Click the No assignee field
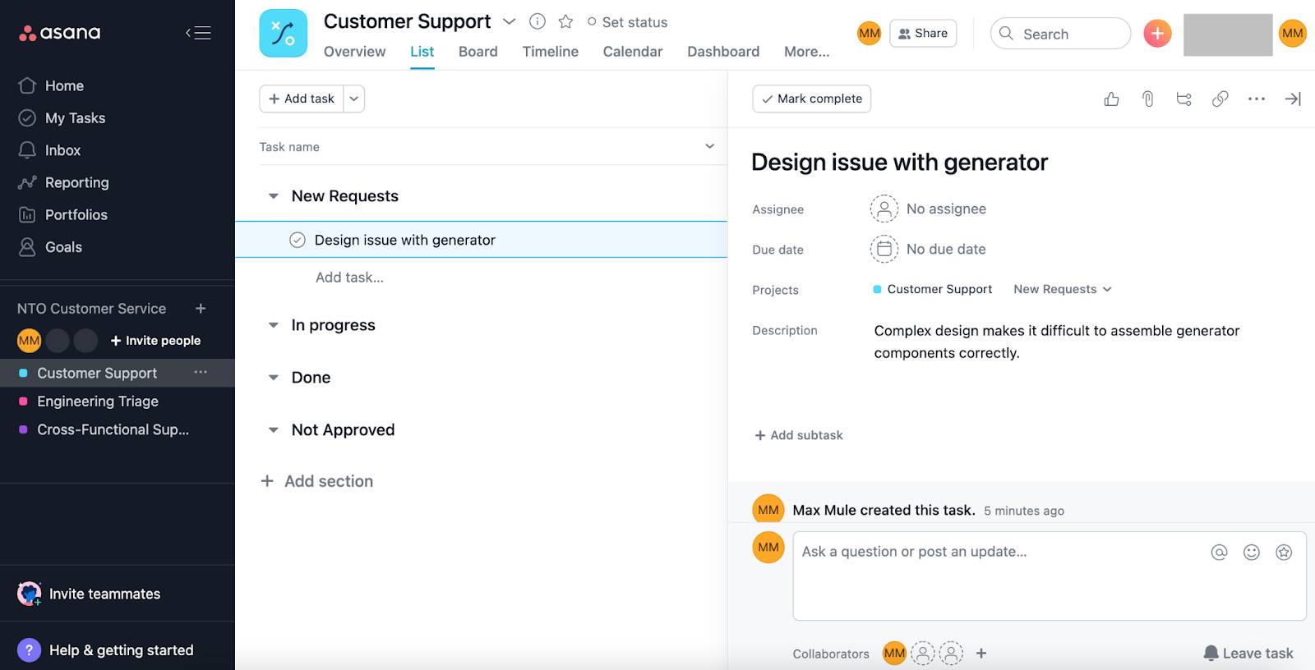This screenshot has width=1315, height=670. pyautogui.click(x=929, y=209)
